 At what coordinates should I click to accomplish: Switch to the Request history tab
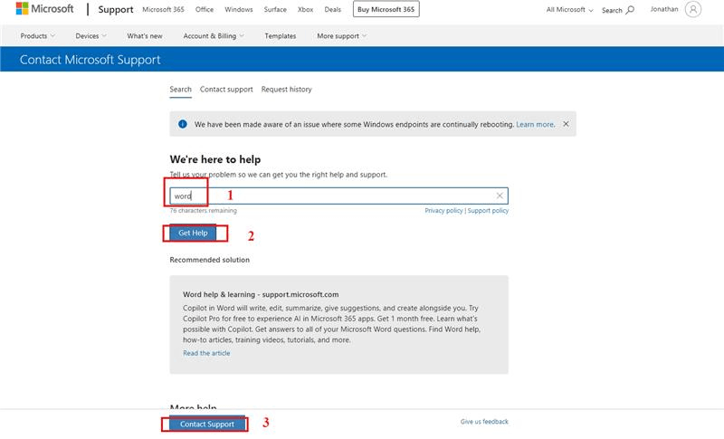tap(286, 89)
